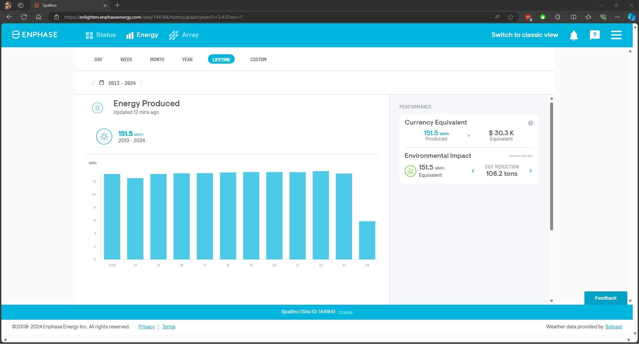The width and height of the screenshot is (639, 344).
Task: Show next environmental impact metric
Action: 531,171
